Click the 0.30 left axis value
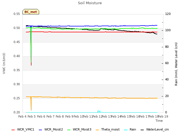Image resolution: width=180 pixels, height=135 pixels. pyautogui.click(x=17, y=84)
